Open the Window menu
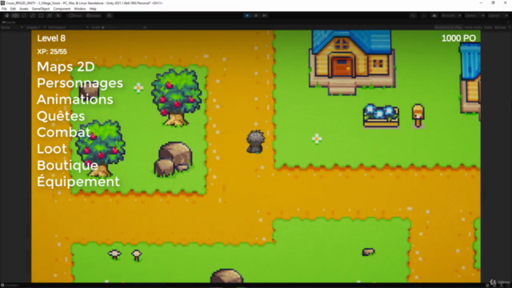The height and width of the screenshot is (288, 512). coord(80,9)
